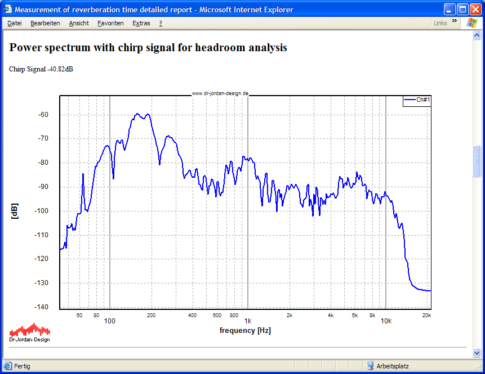Click the Dr-Jordan-Design logo below the chart

click(29, 332)
